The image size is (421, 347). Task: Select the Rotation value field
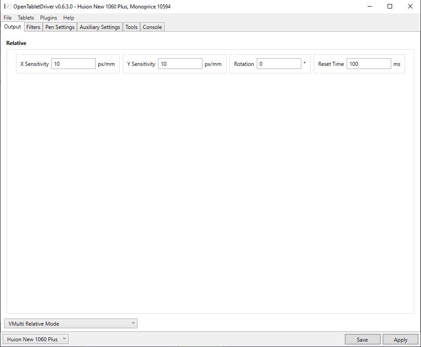[279, 63]
